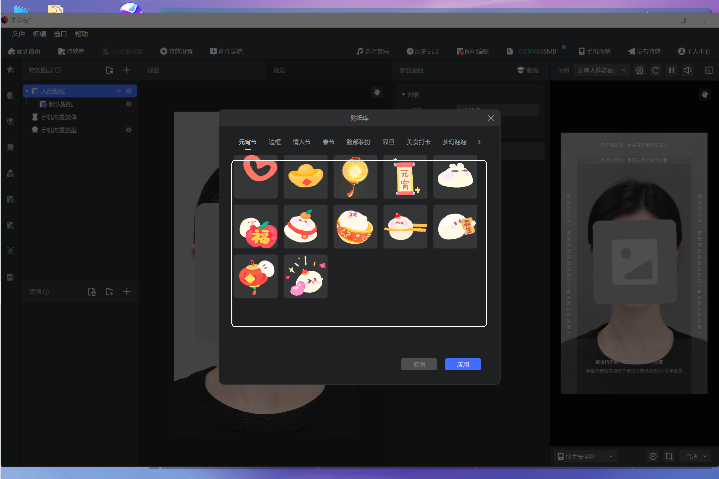Screen dimensions: 719x479
Task: Open the 编辑 menu
Action: point(39,34)
